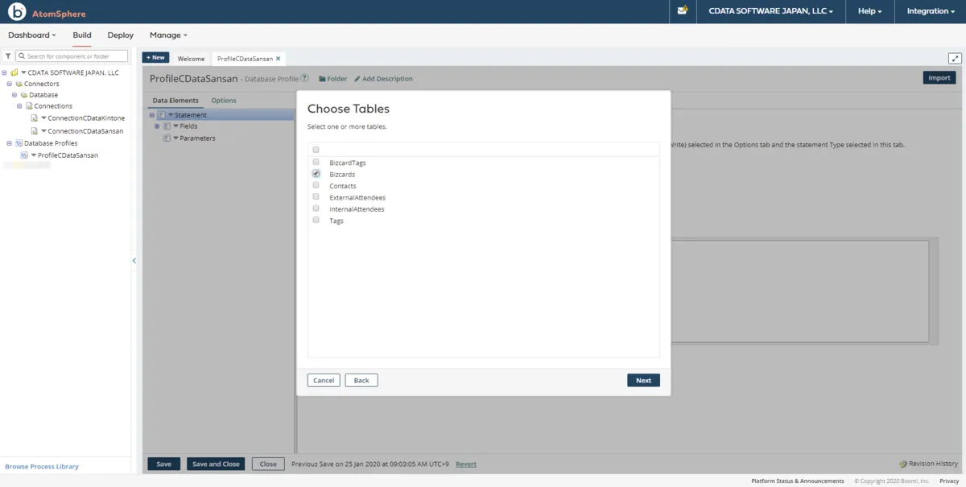Image resolution: width=966 pixels, height=487 pixels.
Task: Click the Revert link
Action: click(x=465, y=464)
